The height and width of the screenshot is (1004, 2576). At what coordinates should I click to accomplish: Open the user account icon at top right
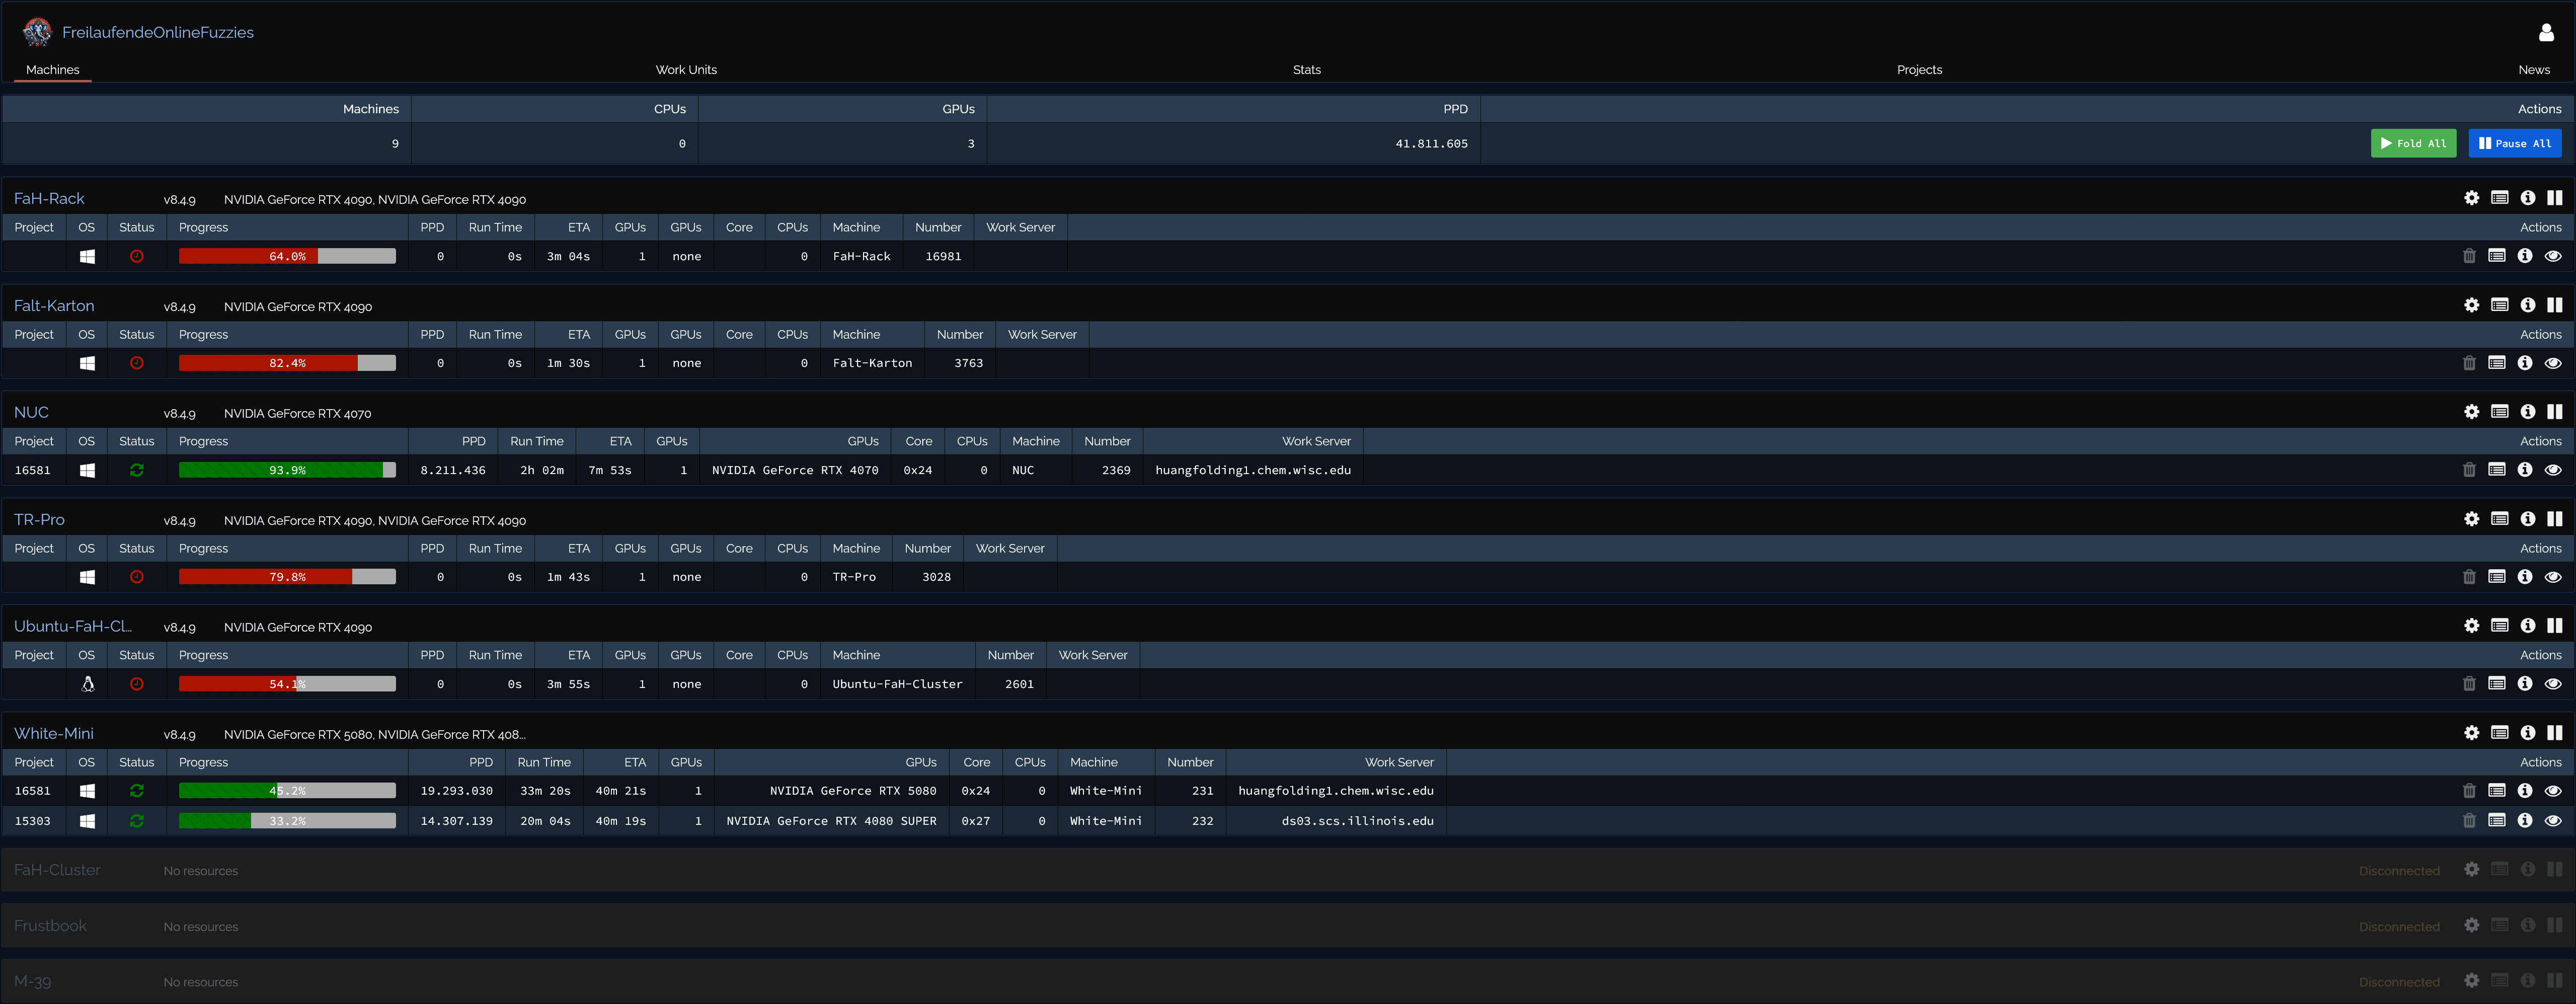click(x=2546, y=32)
